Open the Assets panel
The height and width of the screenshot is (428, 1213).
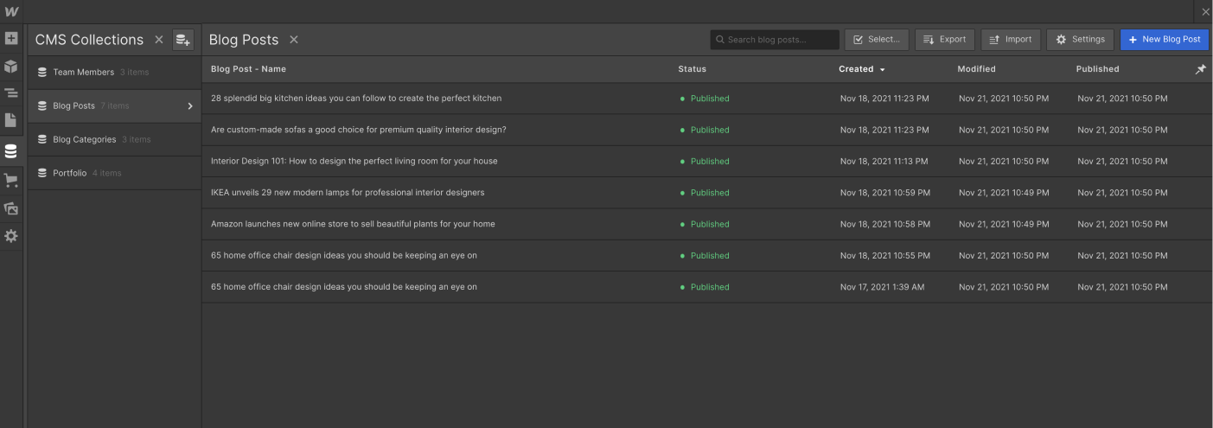(11, 208)
